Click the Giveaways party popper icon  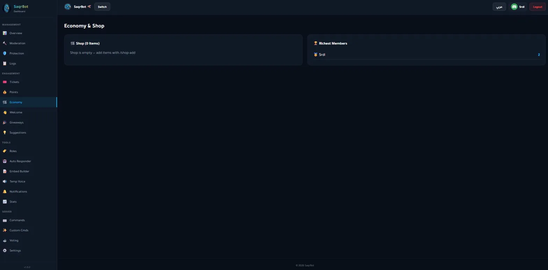pos(5,123)
